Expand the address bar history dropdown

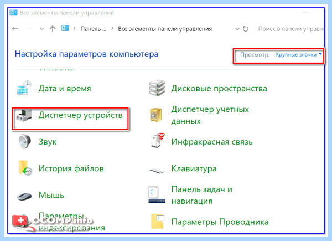(237, 29)
